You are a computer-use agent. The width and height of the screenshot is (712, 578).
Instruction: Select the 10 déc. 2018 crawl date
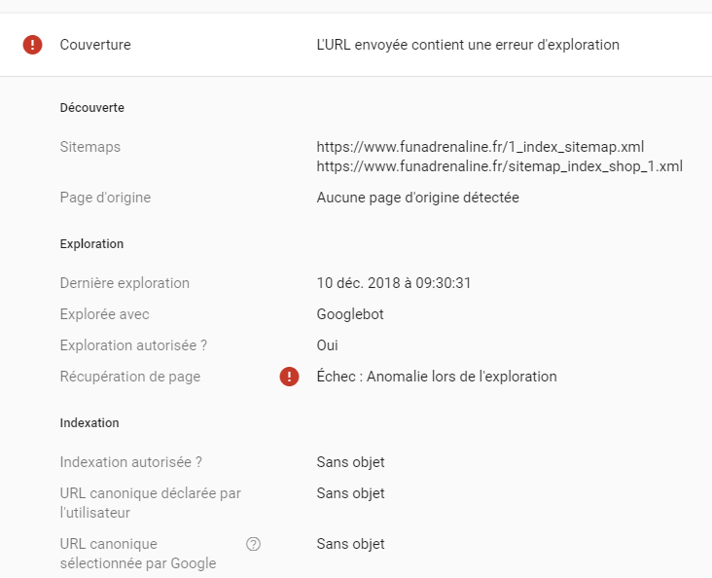click(x=394, y=283)
